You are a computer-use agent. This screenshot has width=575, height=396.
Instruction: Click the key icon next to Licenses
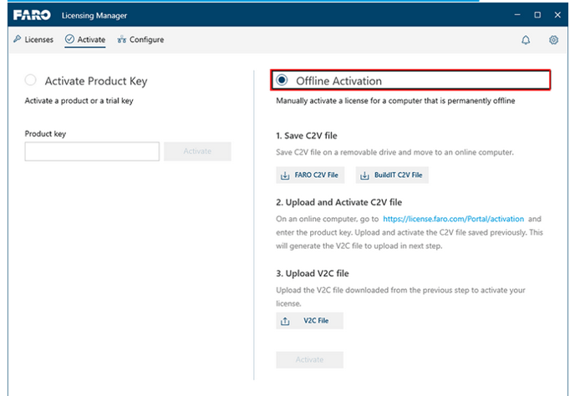click(18, 39)
